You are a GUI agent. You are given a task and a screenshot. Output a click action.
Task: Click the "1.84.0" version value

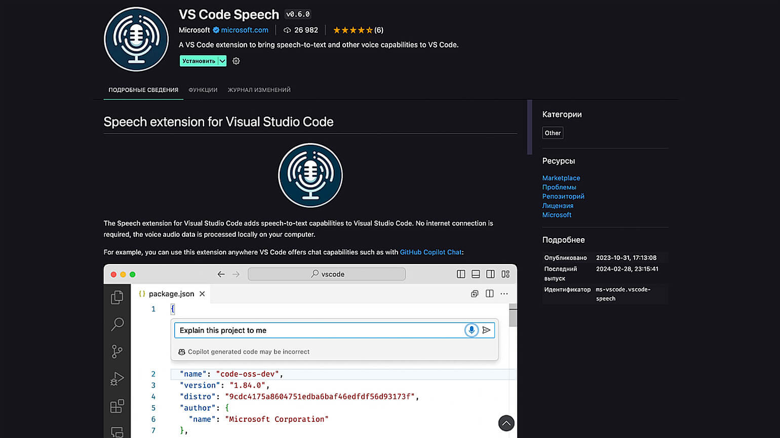click(247, 385)
